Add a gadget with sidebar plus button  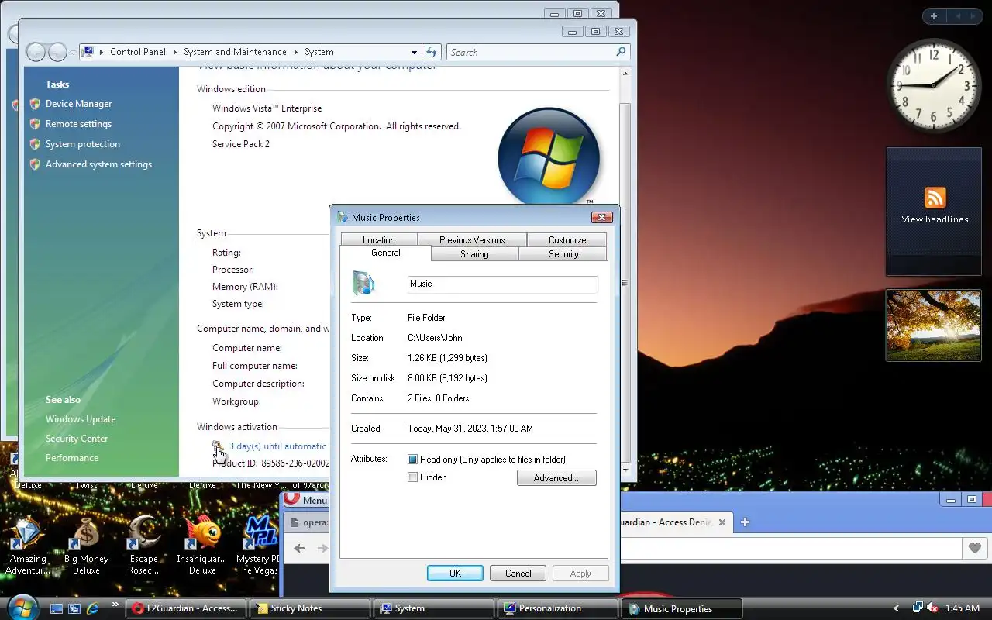(934, 16)
